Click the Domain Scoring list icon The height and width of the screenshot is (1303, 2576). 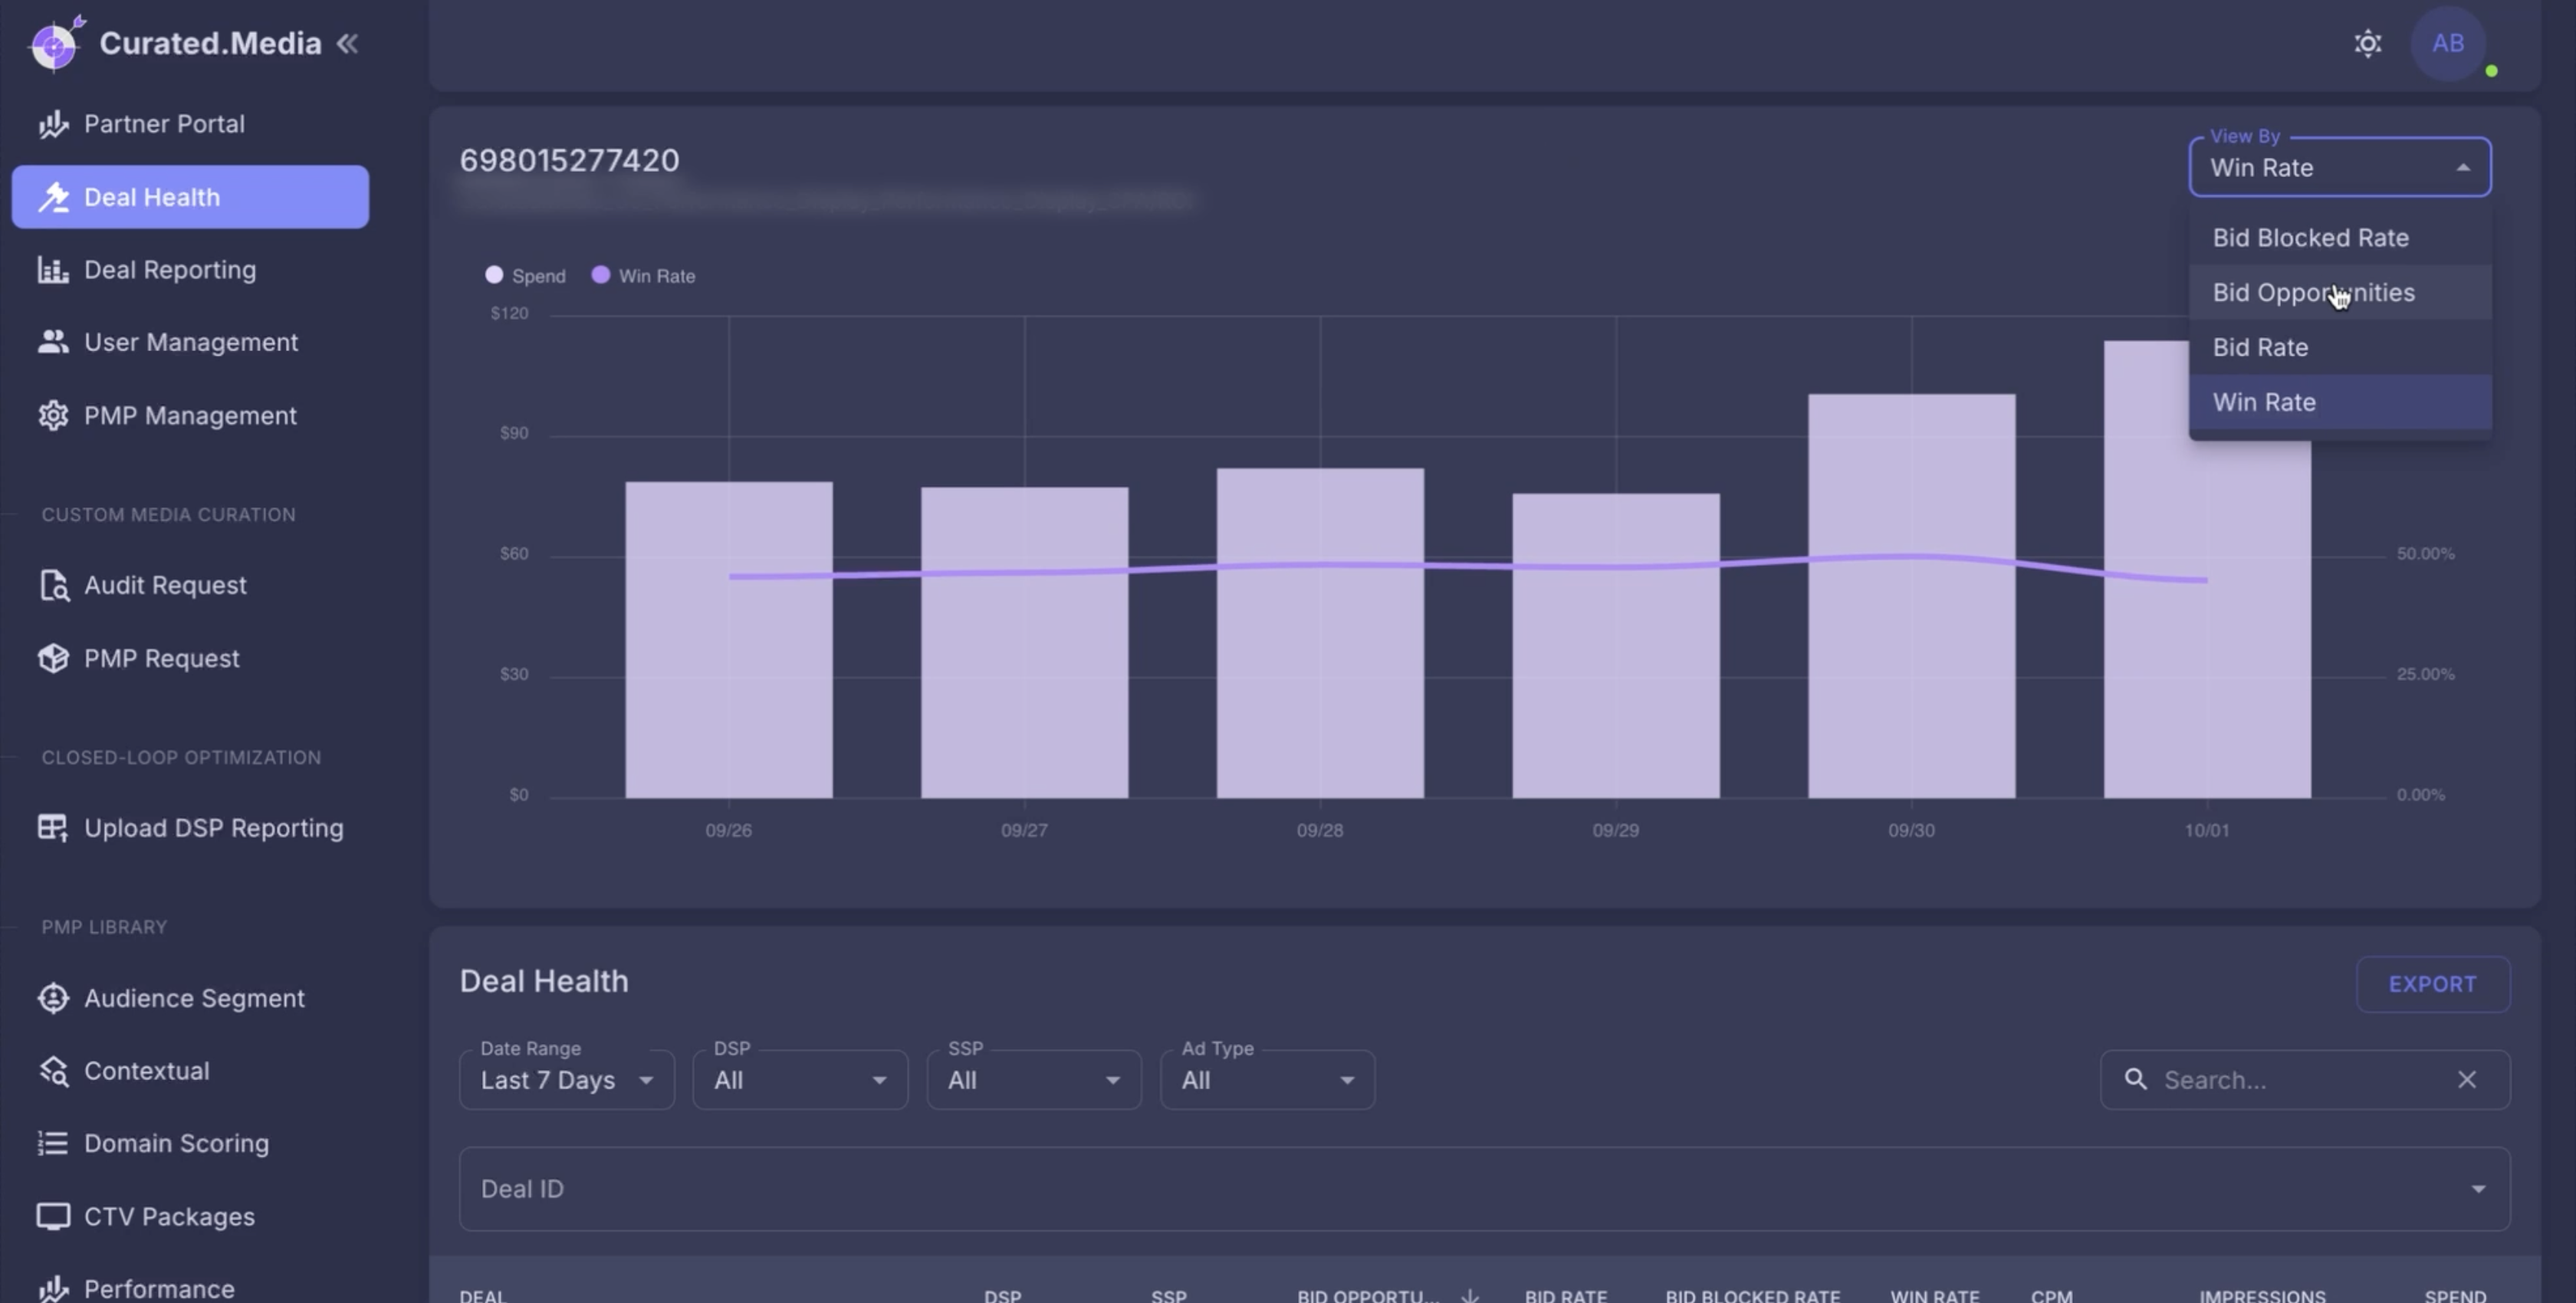pyautogui.click(x=53, y=1143)
